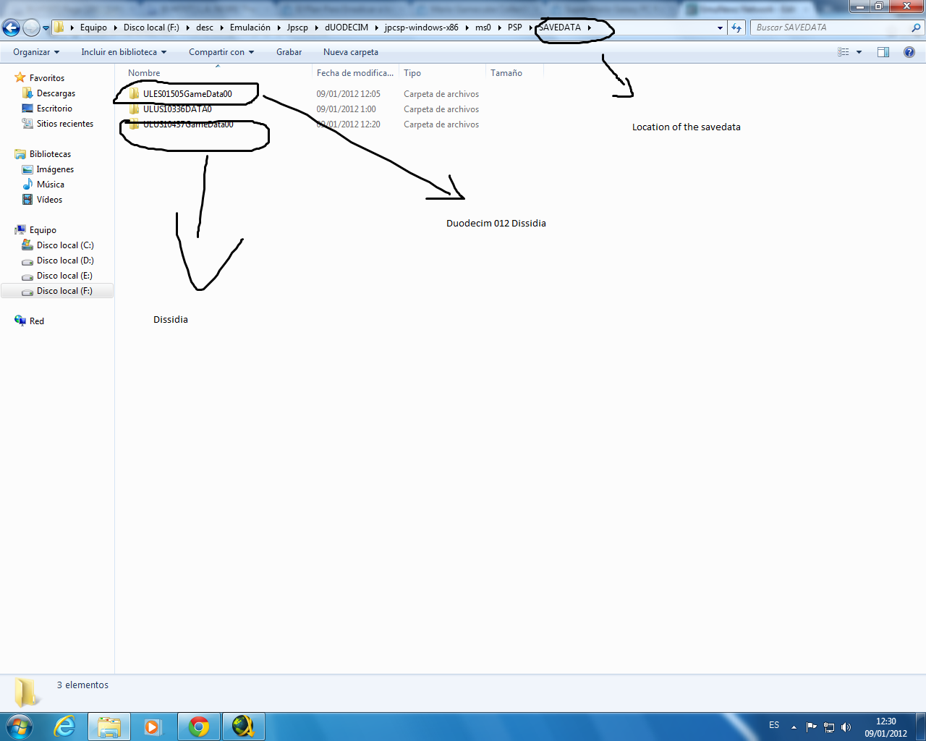This screenshot has width=926, height=741.
Task: Open the recent pages dropdown arrow
Action: click(x=46, y=28)
